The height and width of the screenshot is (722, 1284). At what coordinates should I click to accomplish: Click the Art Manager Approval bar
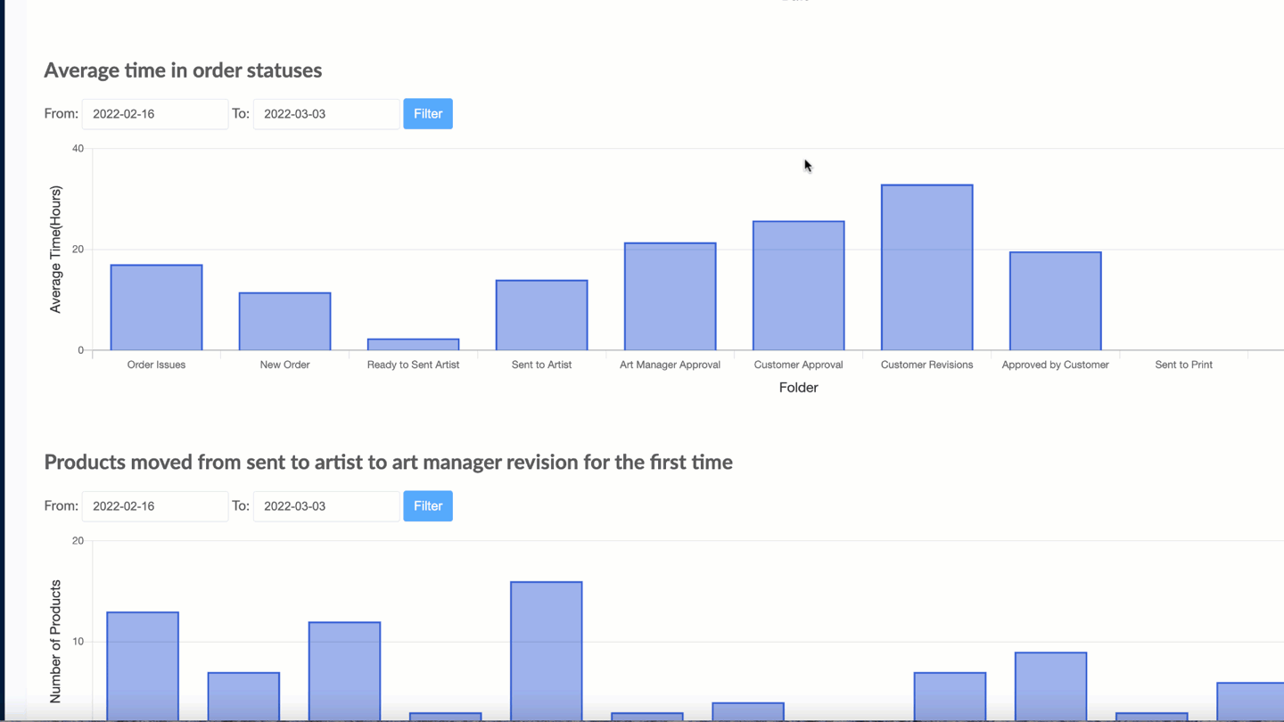pyautogui.click(x=670, y=297)
